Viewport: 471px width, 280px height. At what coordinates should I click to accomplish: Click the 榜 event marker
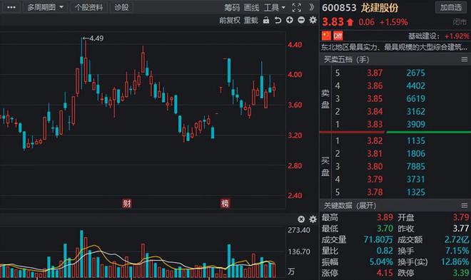click(225, 204)
